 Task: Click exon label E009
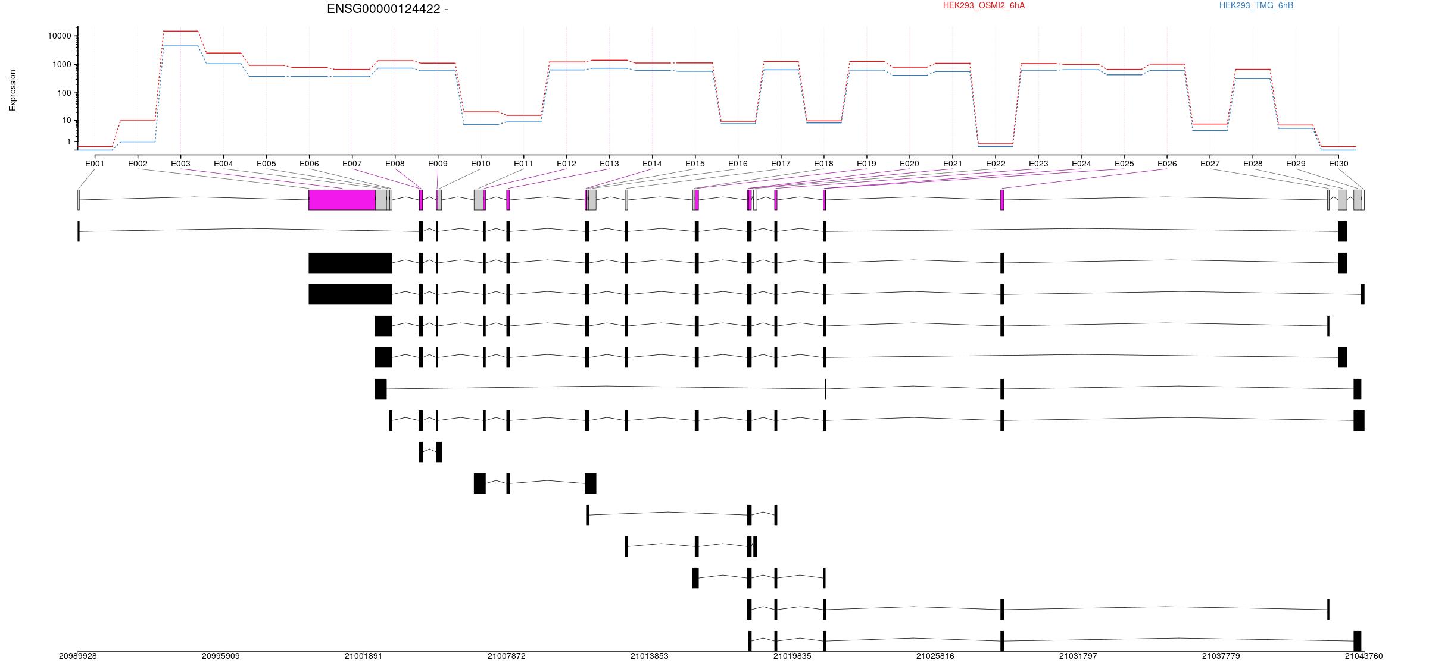tap(438, 164)
